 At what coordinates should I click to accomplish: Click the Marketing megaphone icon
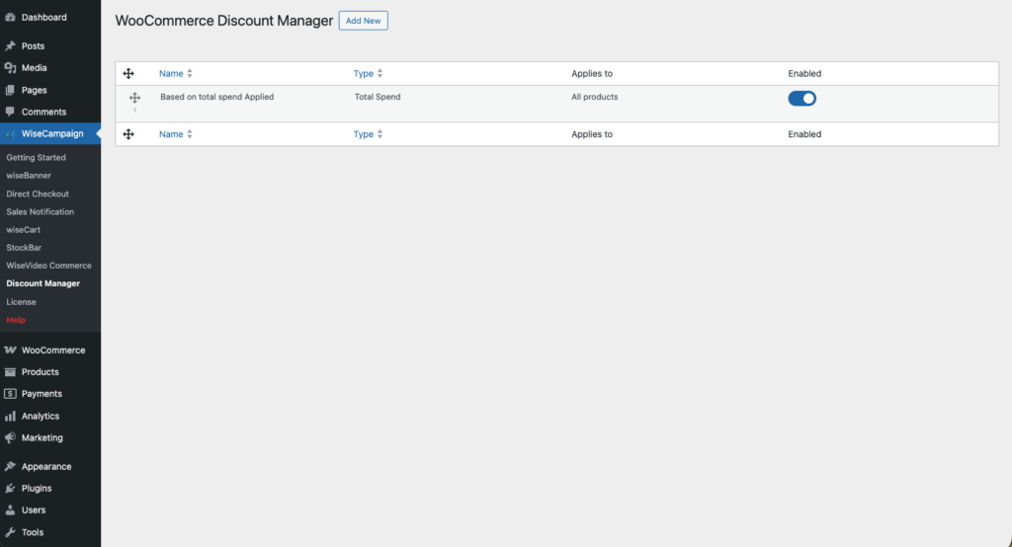(x=10, y=438)
